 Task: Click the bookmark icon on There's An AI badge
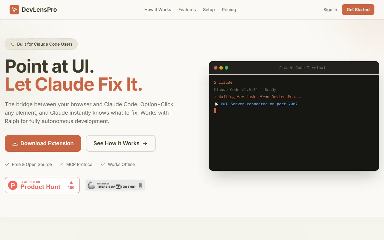(x=140, y=185)
